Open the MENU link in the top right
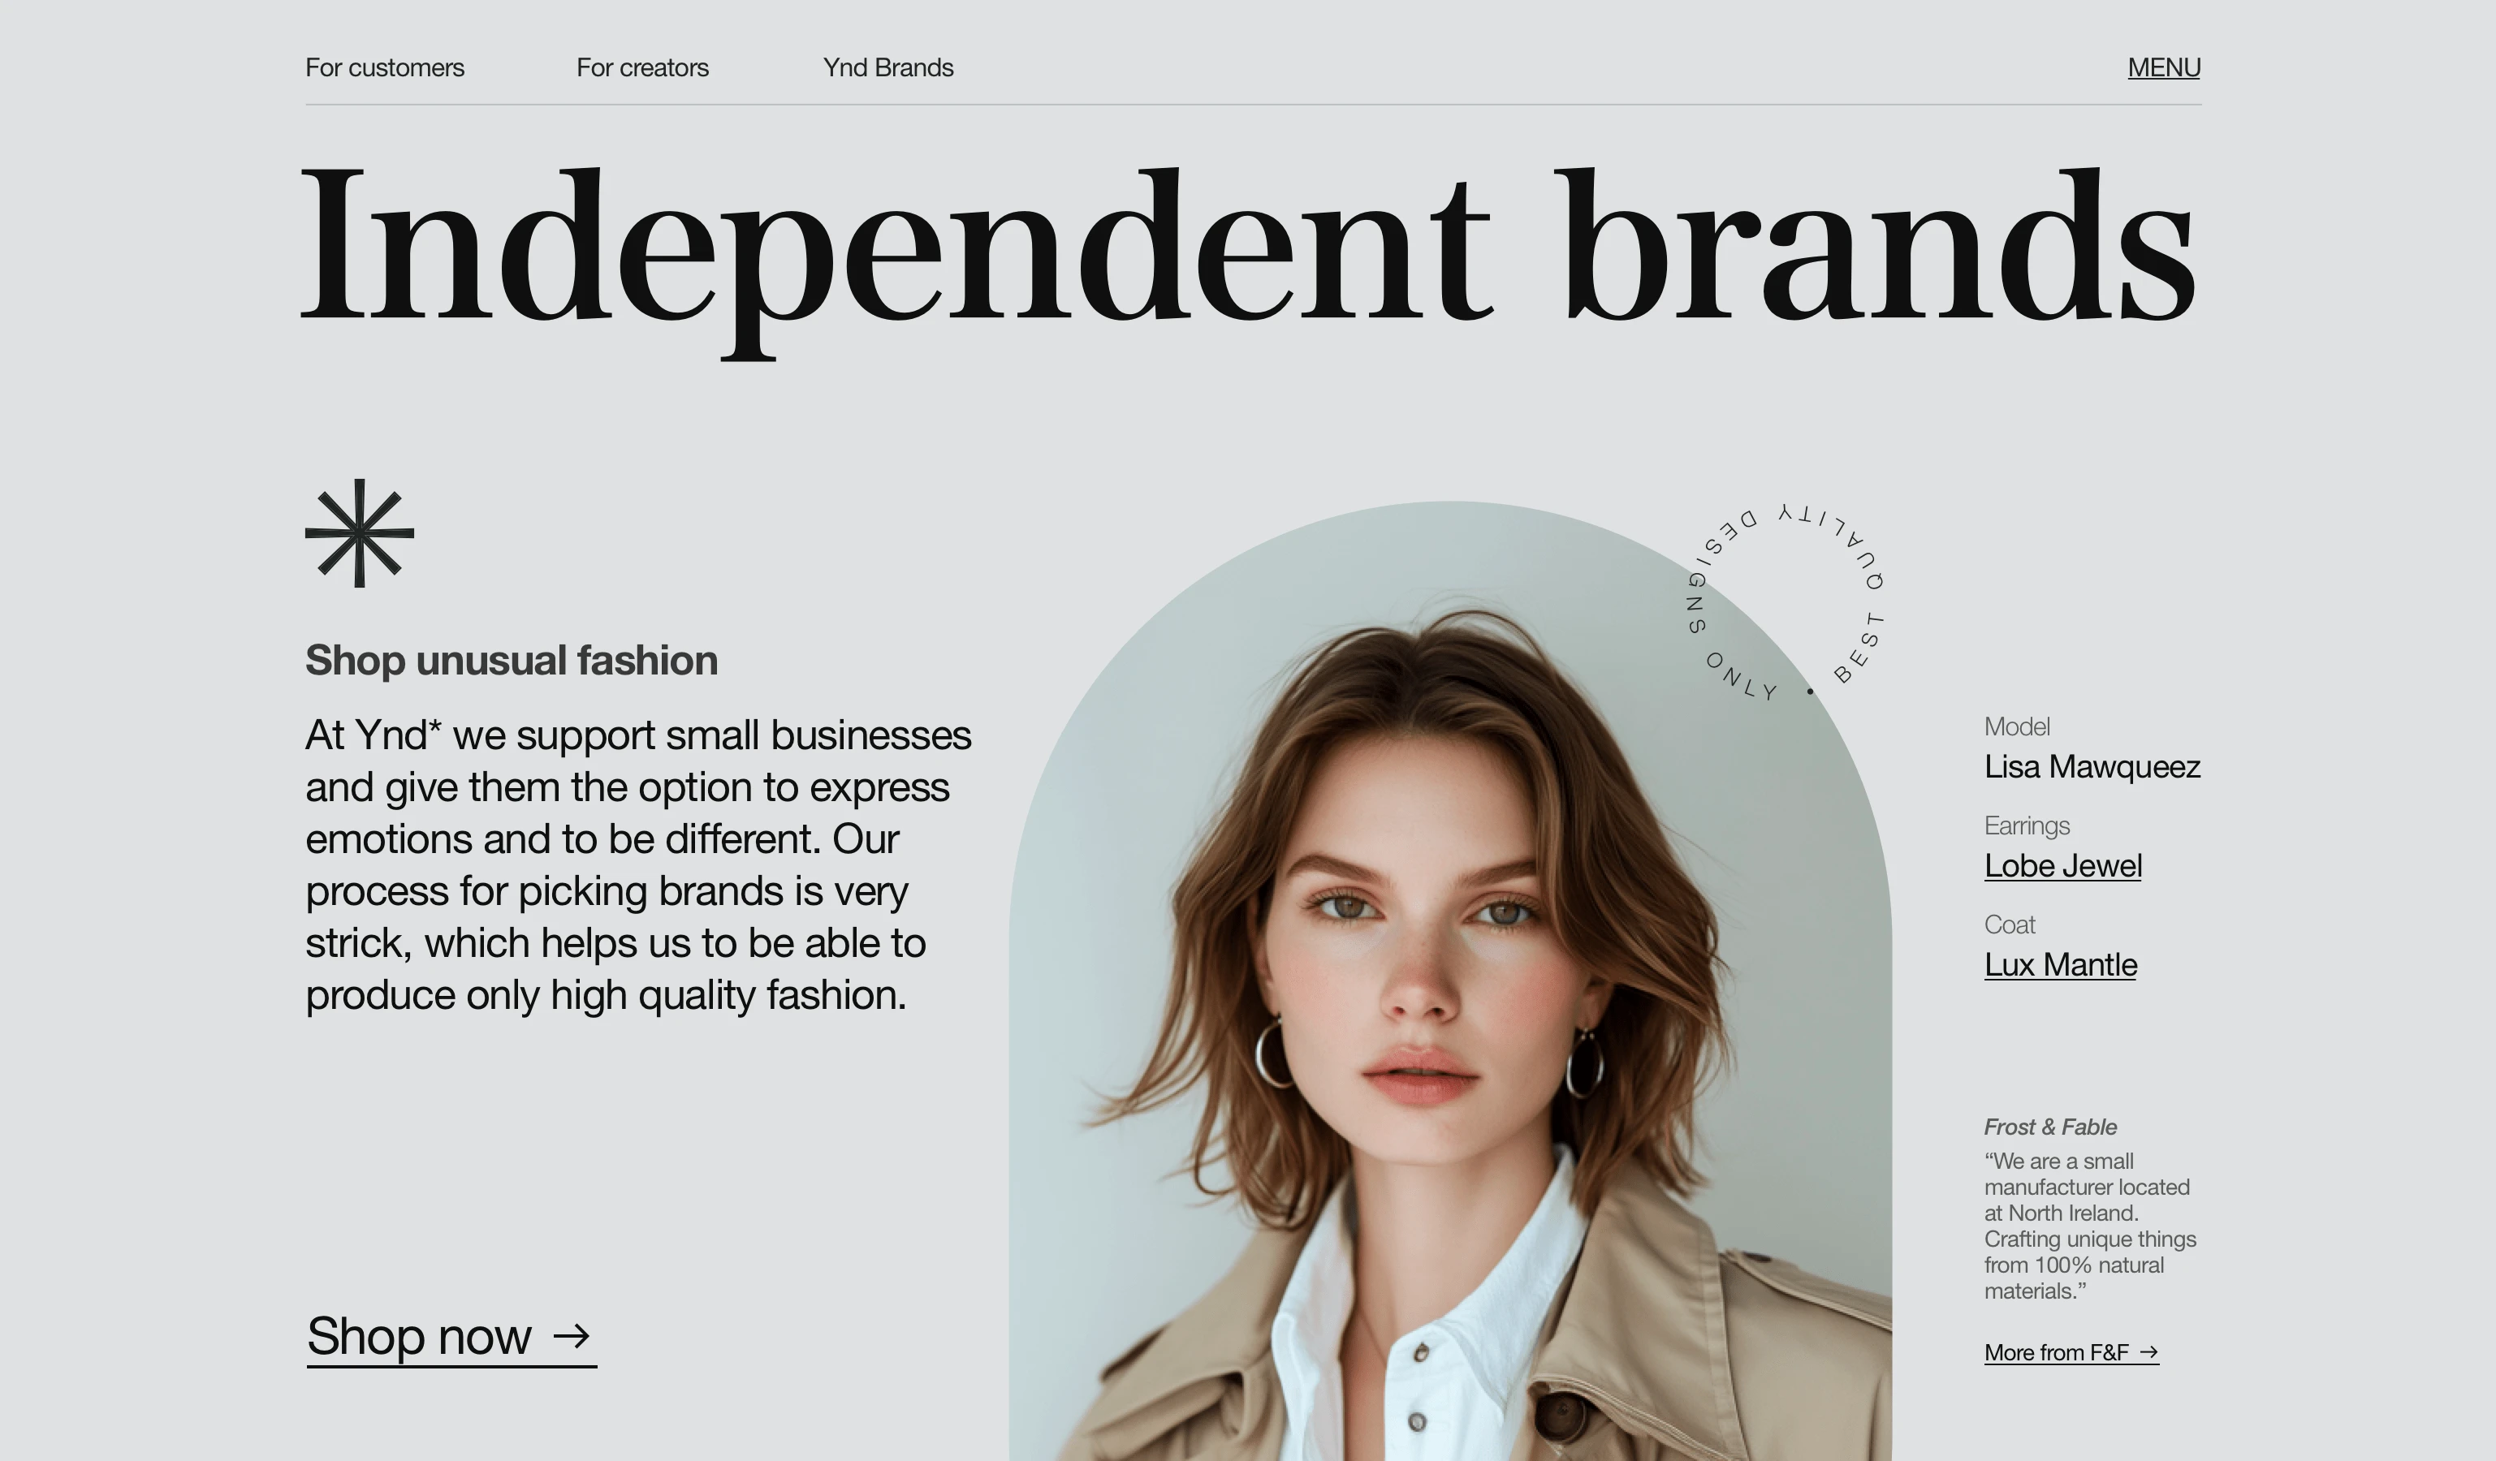 pos(2164,67)
